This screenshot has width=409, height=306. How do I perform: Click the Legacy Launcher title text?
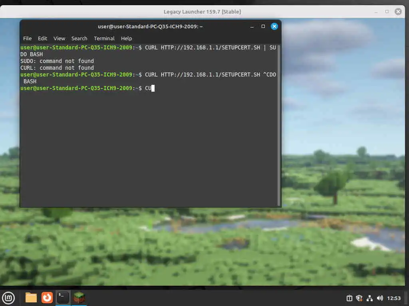(x=202, y=12)
